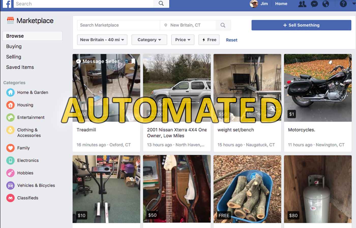Open the Selling section
This screenshot has width=356, height=228.
coord(14,57)
